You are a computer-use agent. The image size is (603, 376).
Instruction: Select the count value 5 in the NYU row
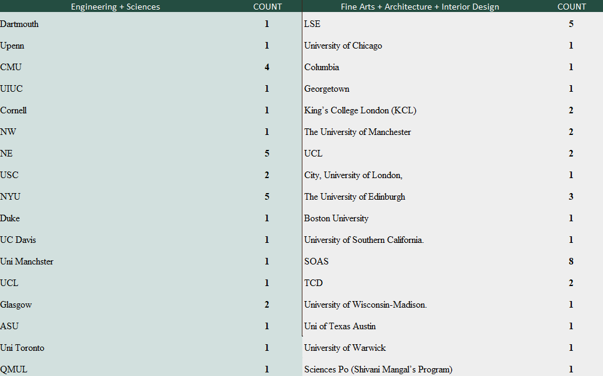pos(267,197)
